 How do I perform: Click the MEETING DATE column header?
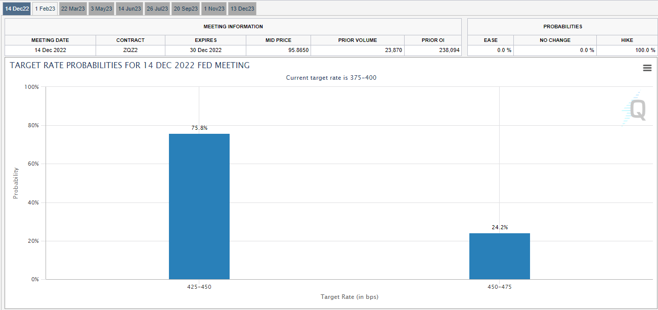pos(50,40)
